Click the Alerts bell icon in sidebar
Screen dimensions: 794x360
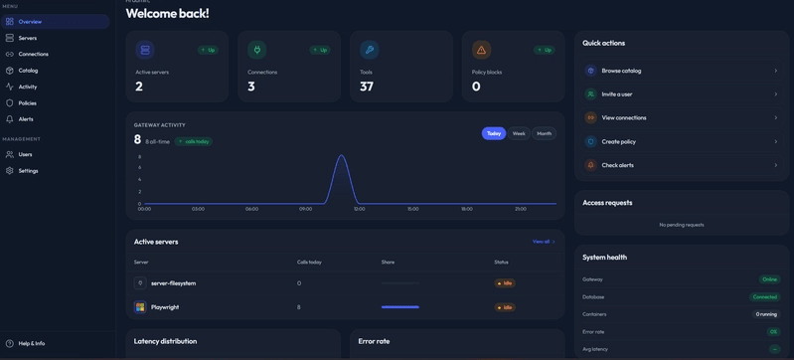(x=10, y=119)
